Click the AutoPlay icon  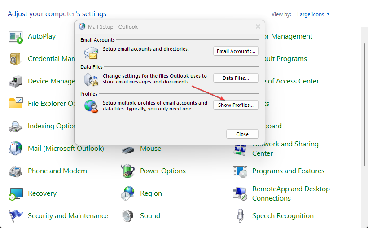16,37
